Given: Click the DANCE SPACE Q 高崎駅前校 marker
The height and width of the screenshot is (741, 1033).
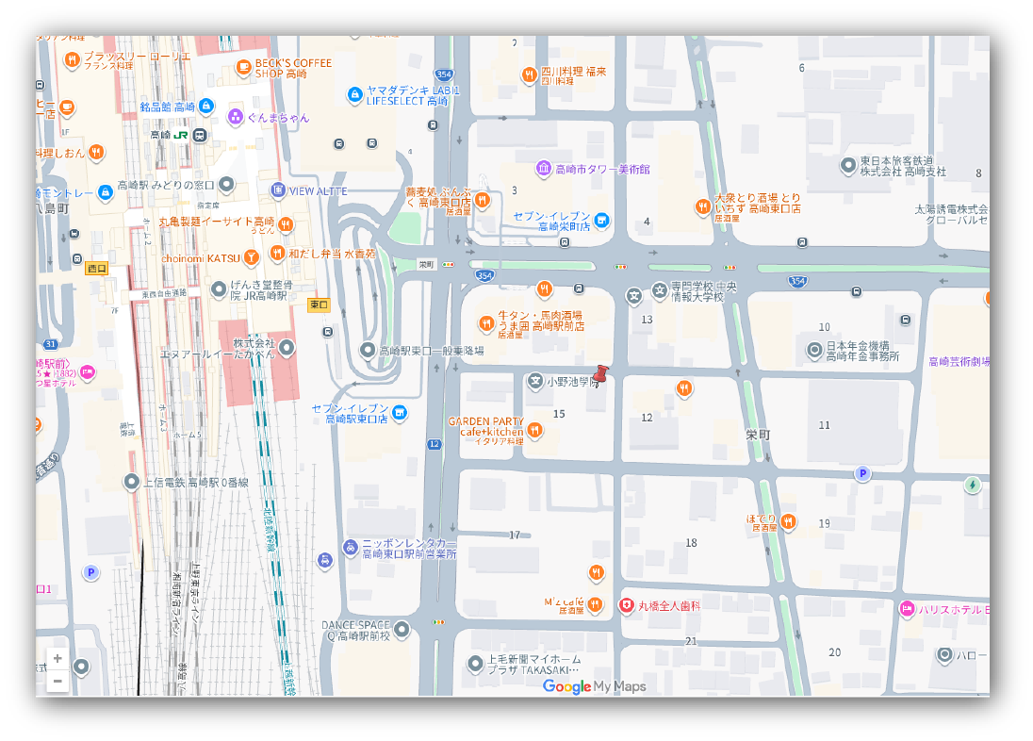Looking at the screenshot, I should tap(402, 629).
